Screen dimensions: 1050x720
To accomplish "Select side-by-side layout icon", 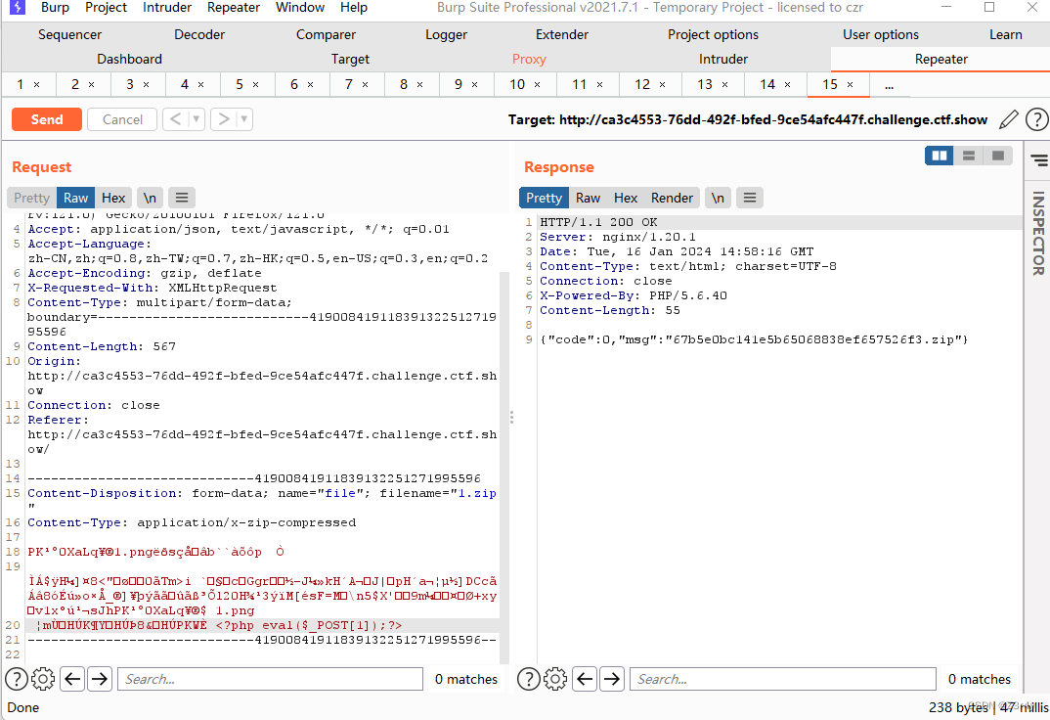I will coord(940,156).
